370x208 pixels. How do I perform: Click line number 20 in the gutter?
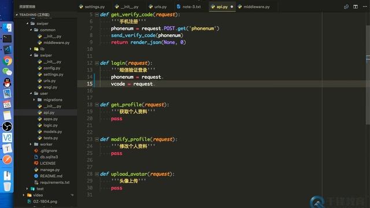pos(90,118)
